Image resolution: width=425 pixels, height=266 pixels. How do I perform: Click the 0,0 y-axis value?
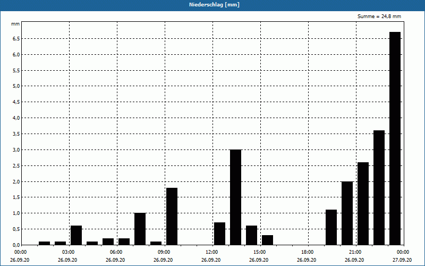click(16, 245)
